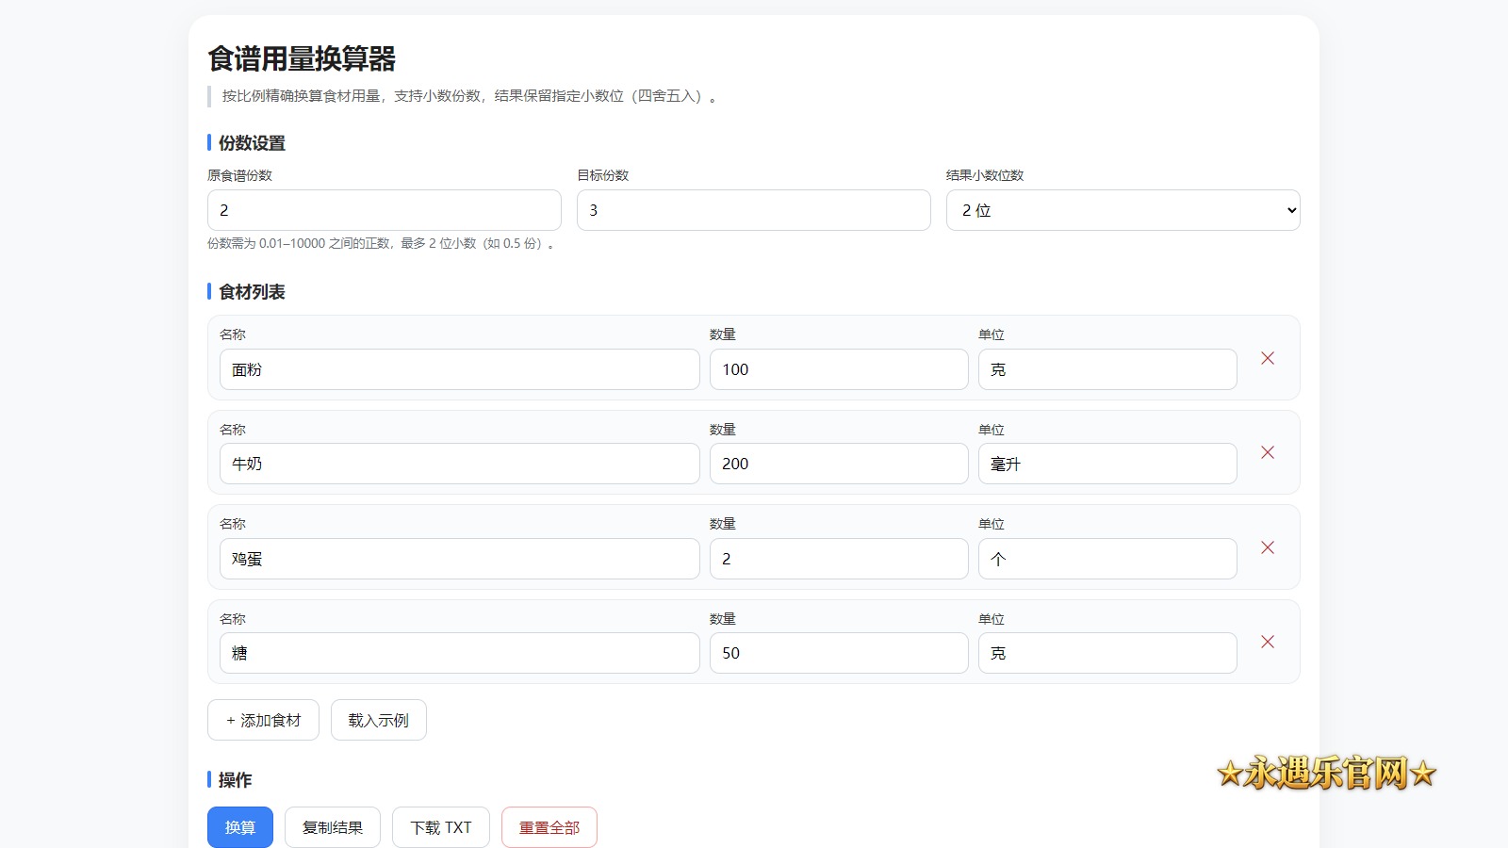Edit the 糖 name field
The height and width of the screenshot is (848, 1508).
coord(460,653)
